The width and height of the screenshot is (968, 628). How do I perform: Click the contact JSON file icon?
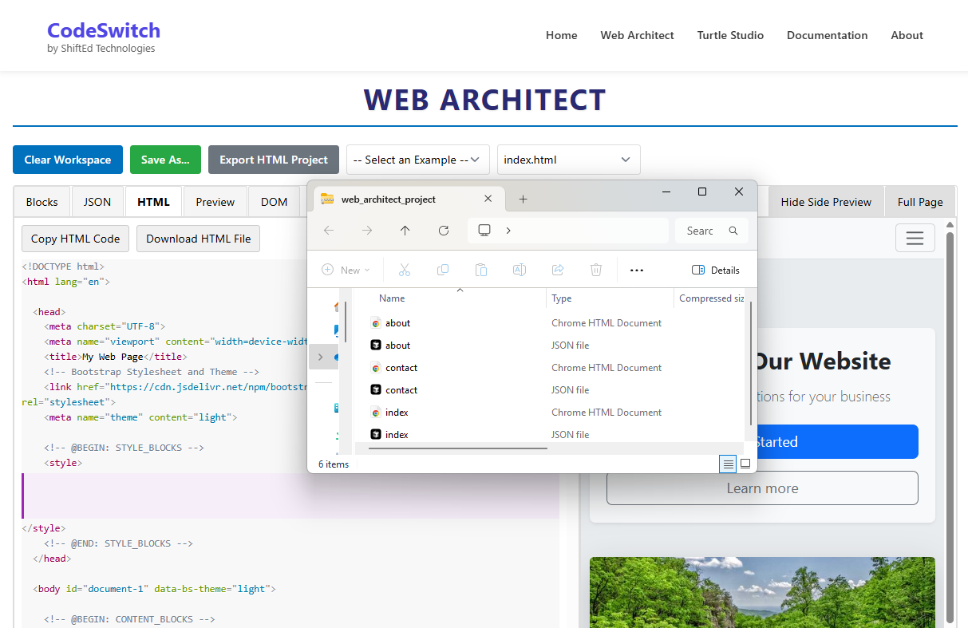coord(376,390)
